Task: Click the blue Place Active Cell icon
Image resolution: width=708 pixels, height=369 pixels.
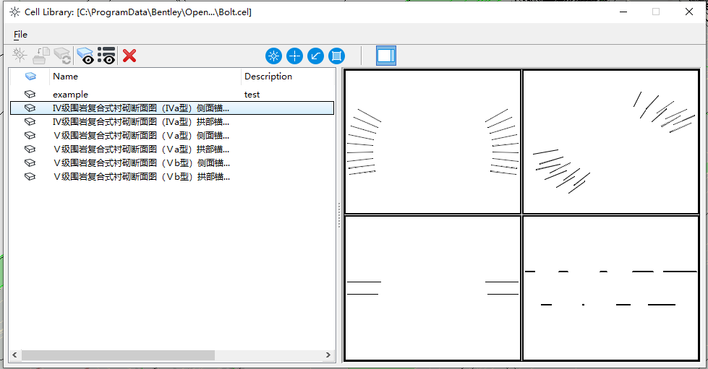Action: [273, 56]
